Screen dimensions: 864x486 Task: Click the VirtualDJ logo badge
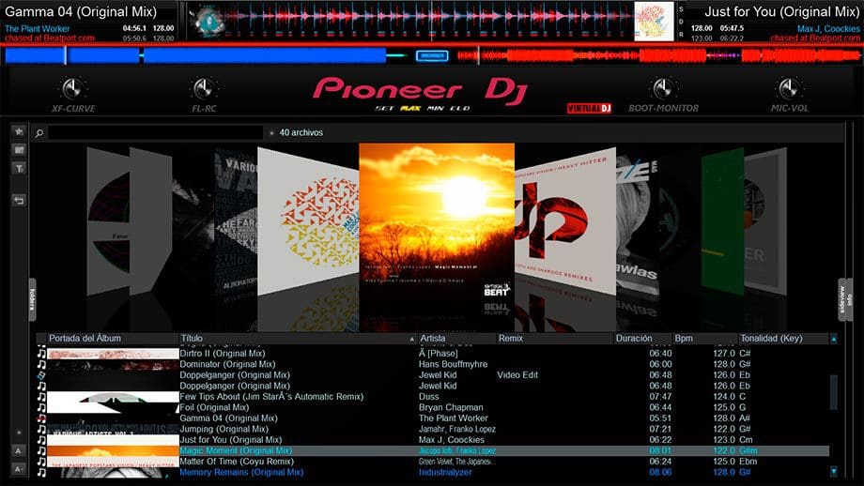pyautogui.click(x=589, y=109)
